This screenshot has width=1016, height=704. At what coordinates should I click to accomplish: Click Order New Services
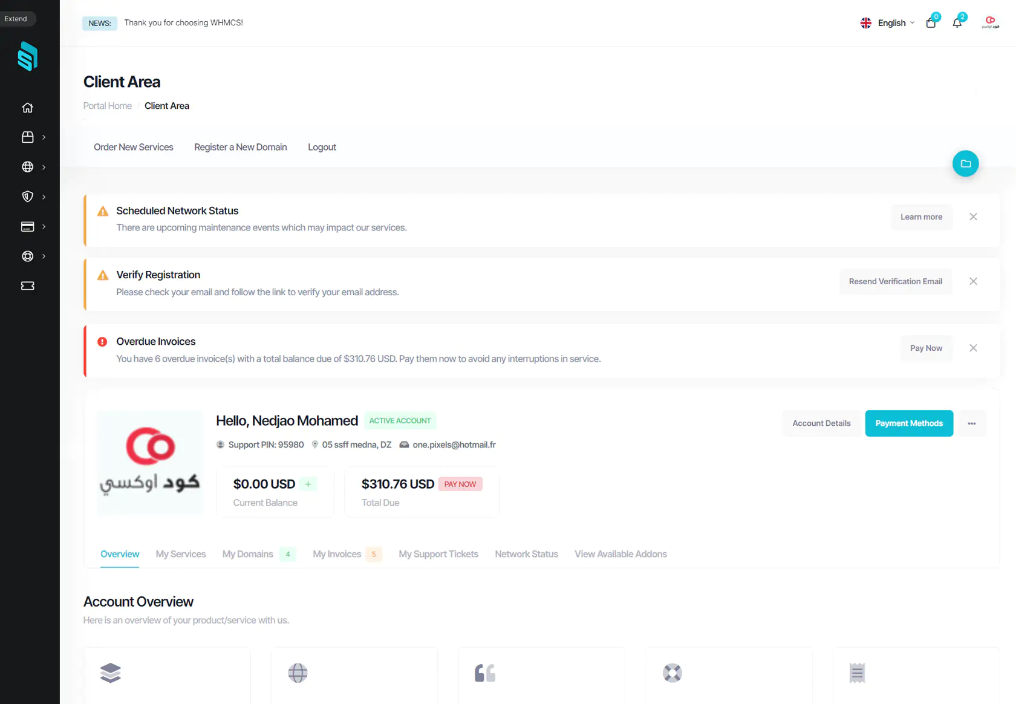[134, 147]
